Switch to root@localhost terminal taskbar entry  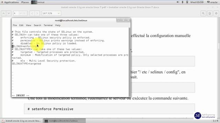tap(65, 121)
